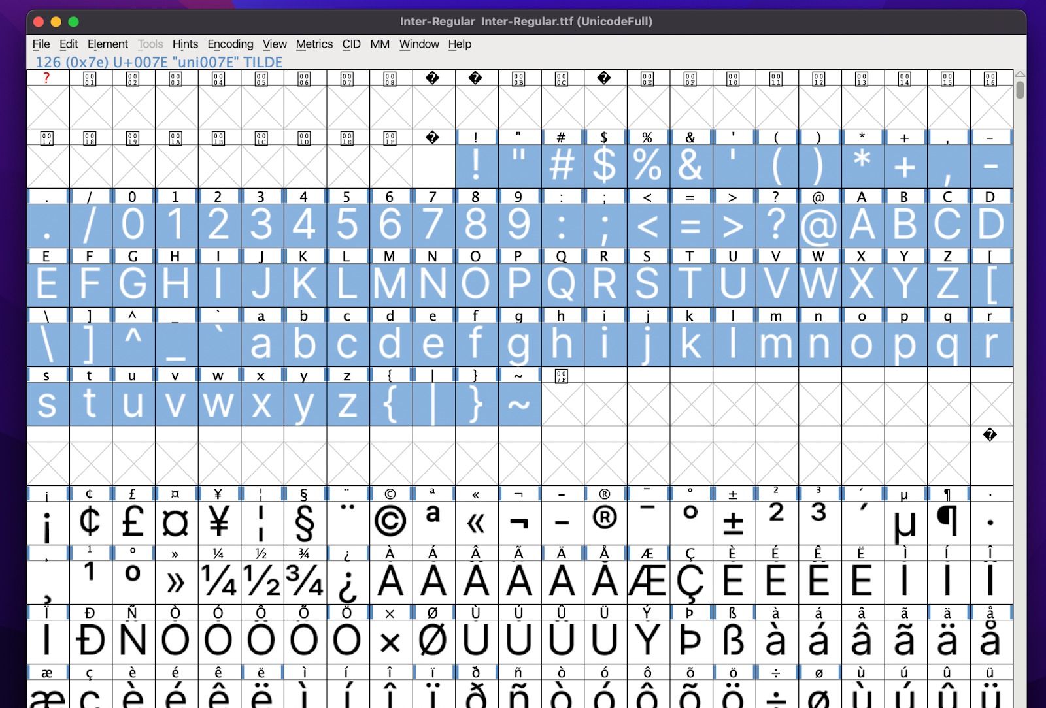
Task: Select the tilde glyph cell
Action: [x=519, y=403]
